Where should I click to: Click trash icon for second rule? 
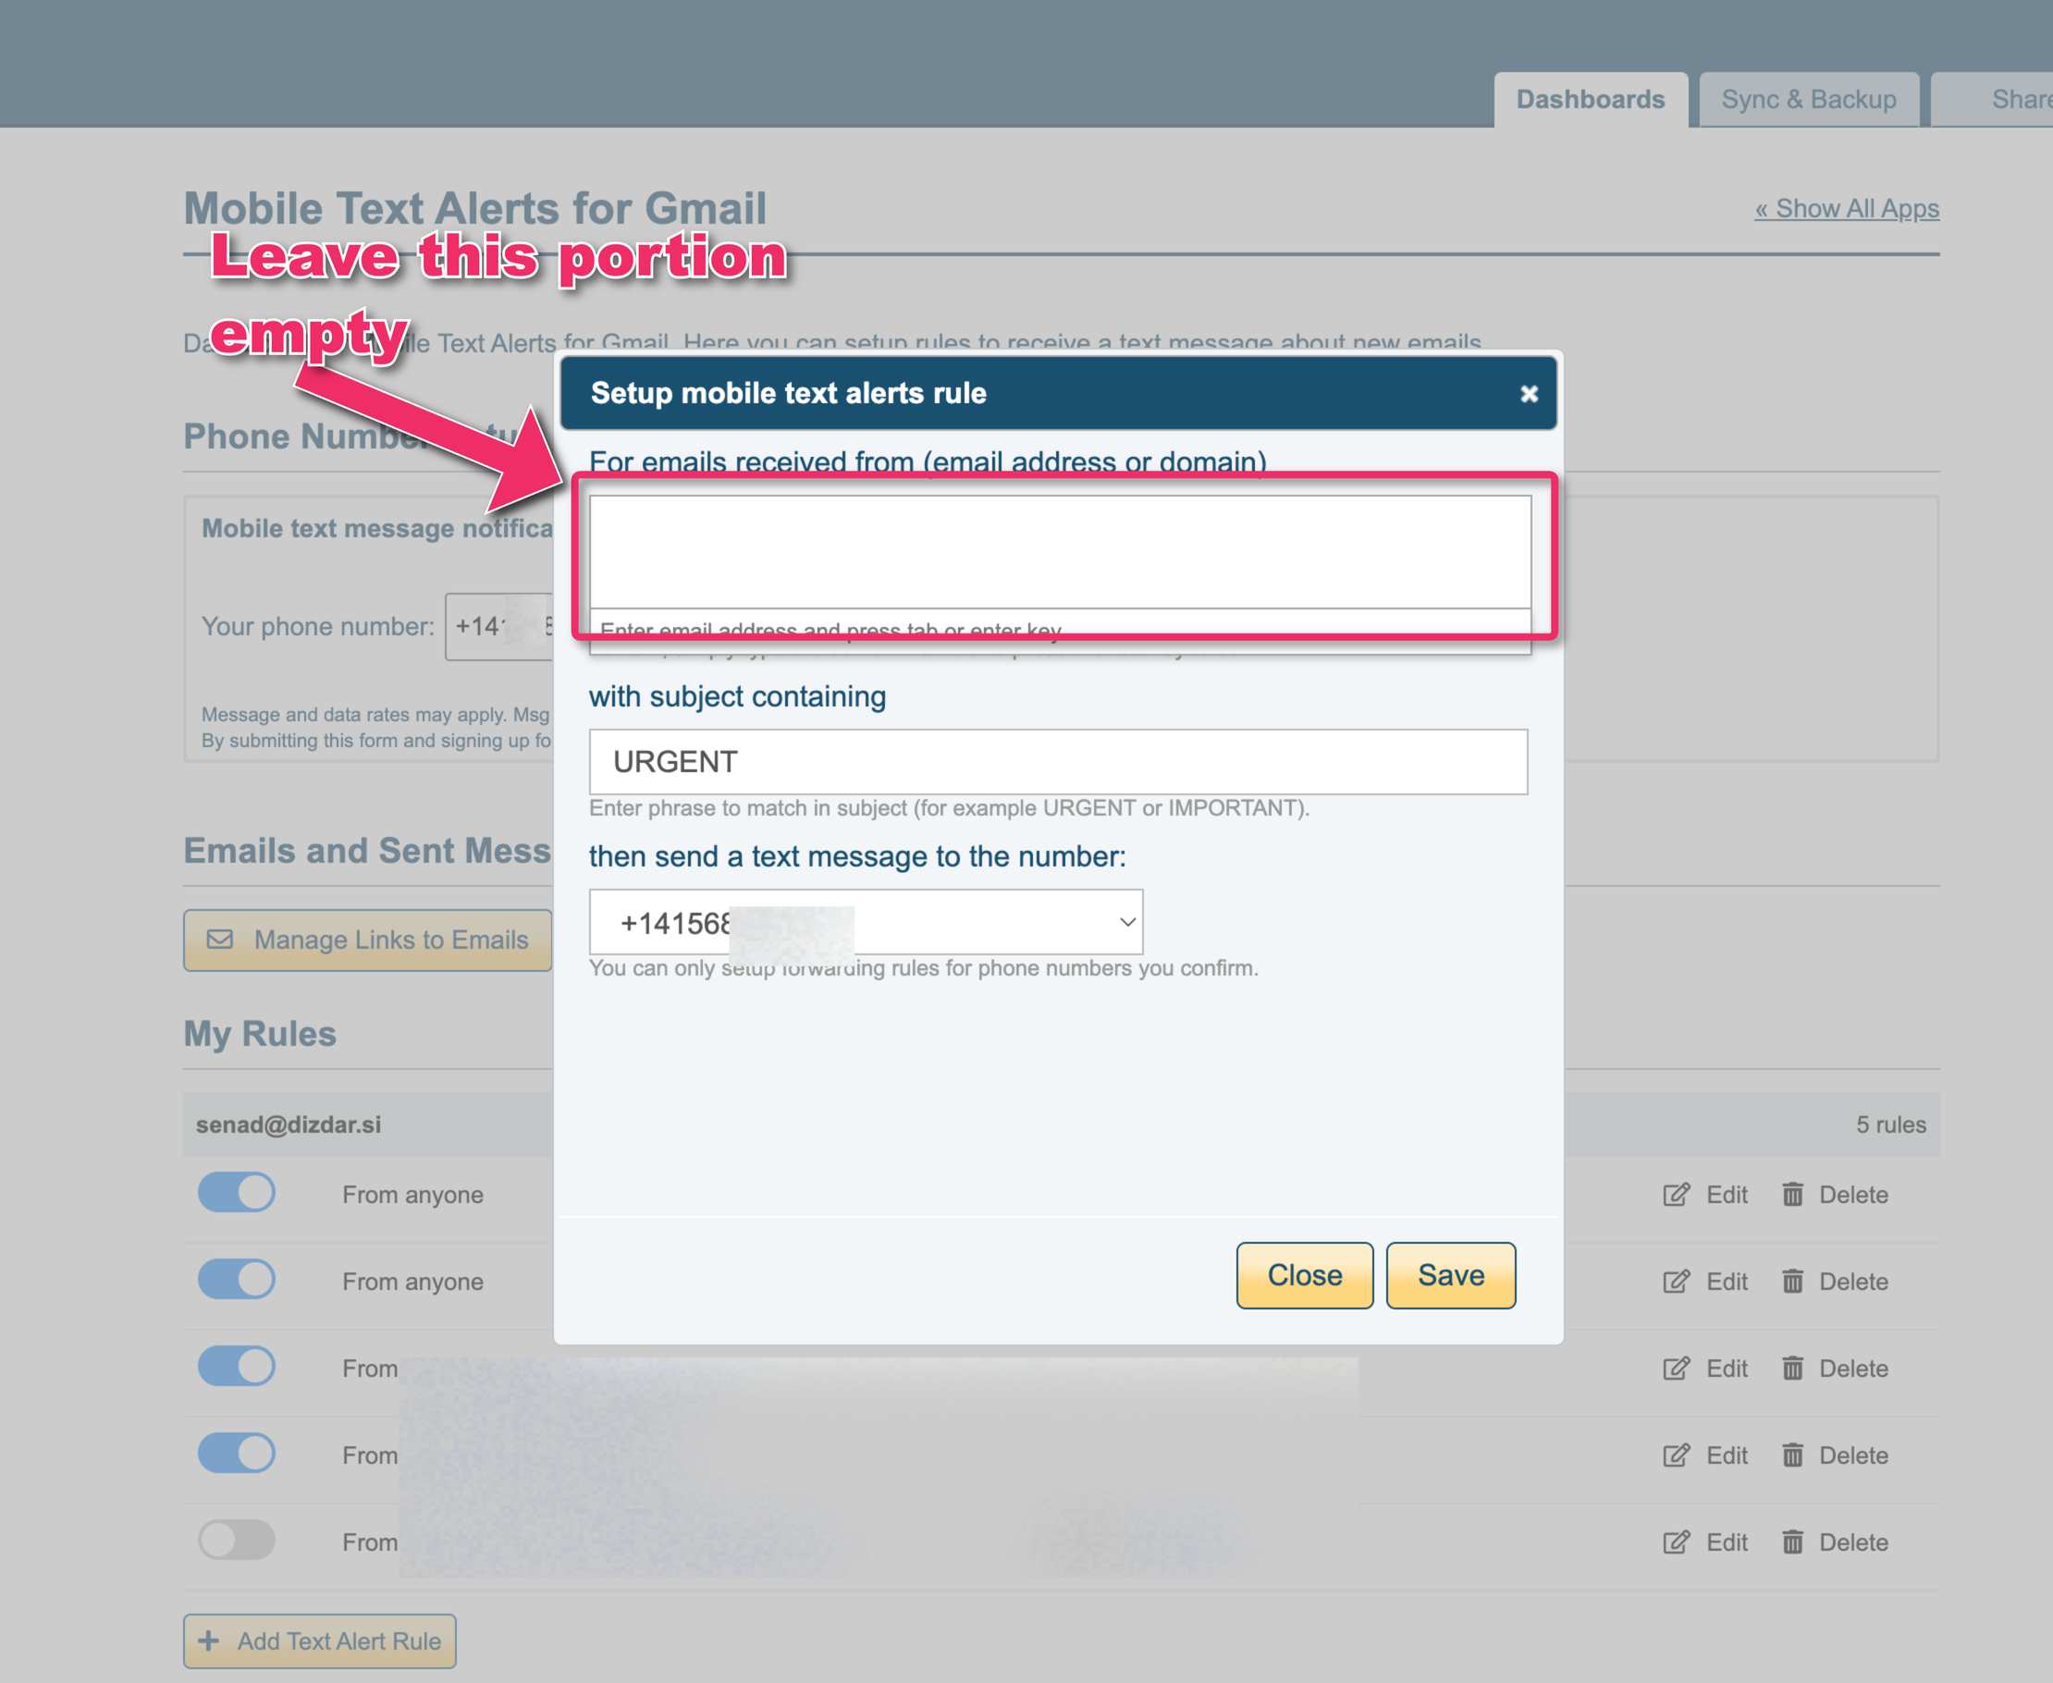[x=1792, y=1282]
